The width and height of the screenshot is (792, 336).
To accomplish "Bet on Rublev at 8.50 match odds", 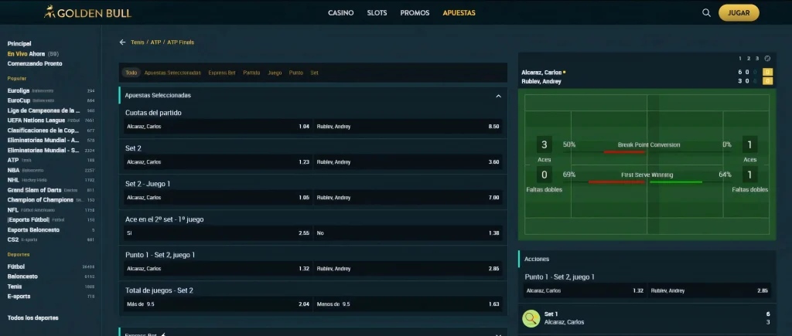I will [x=408, y=127].
